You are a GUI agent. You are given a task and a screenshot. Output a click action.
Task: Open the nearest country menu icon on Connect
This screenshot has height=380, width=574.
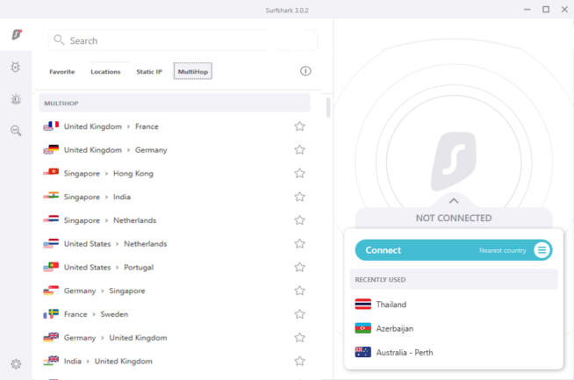[542, 250]
